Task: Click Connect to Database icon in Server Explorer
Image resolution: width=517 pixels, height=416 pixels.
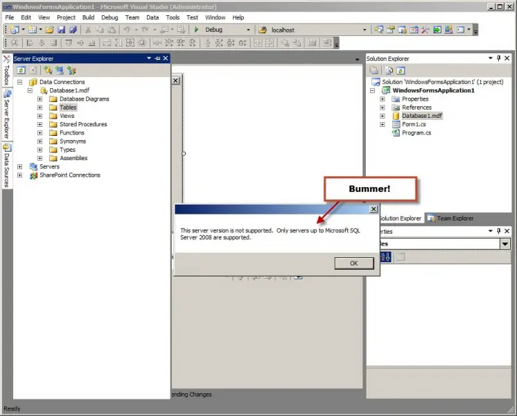Action: pyautogui.click(x=48, y=70)
